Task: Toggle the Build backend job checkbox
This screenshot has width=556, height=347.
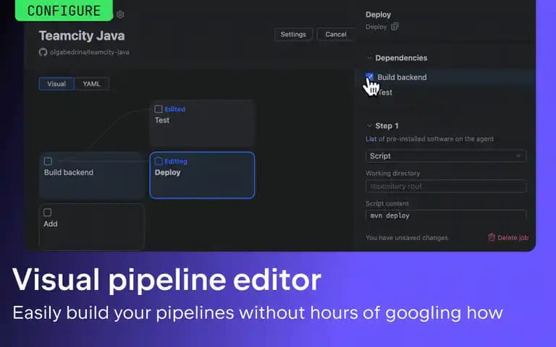Action: (x=48, y=161)
